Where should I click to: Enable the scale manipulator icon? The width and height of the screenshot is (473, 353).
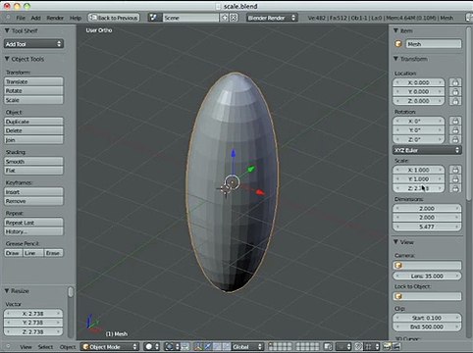[x=226, y=346]
